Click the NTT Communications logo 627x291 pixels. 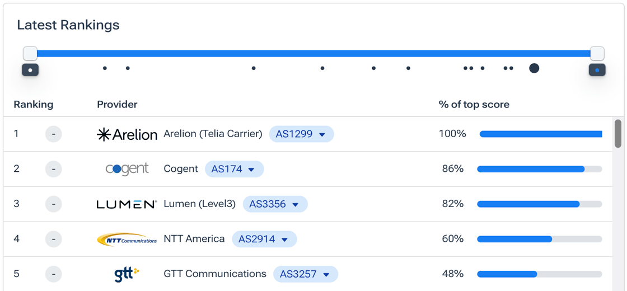pyautogui.click(x=127, y=240)
